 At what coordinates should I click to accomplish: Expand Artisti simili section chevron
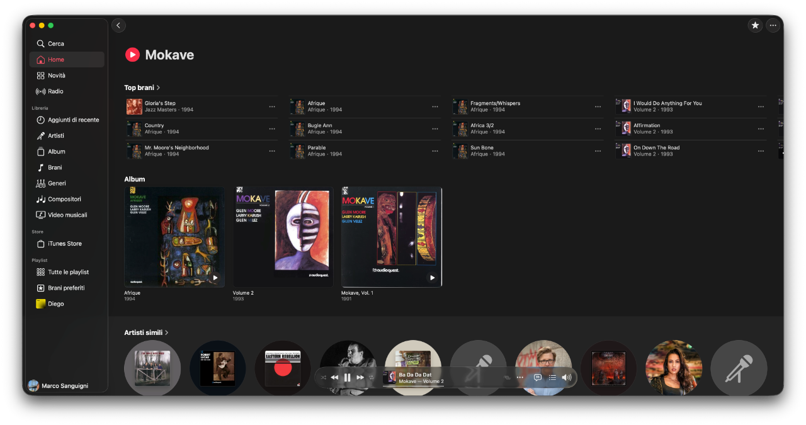167,332
